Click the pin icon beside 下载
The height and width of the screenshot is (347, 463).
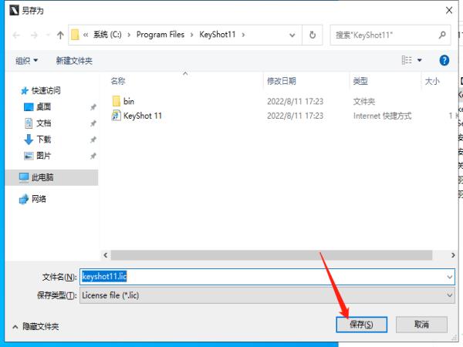[93, 140]
